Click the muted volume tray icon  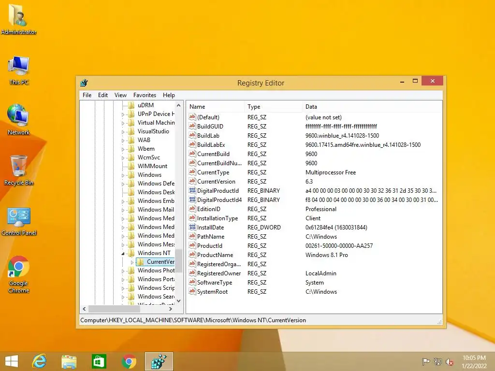click(449, 361)
